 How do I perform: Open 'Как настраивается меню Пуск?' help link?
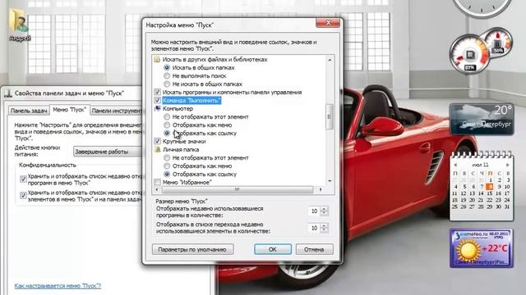(x=58, y=286)
